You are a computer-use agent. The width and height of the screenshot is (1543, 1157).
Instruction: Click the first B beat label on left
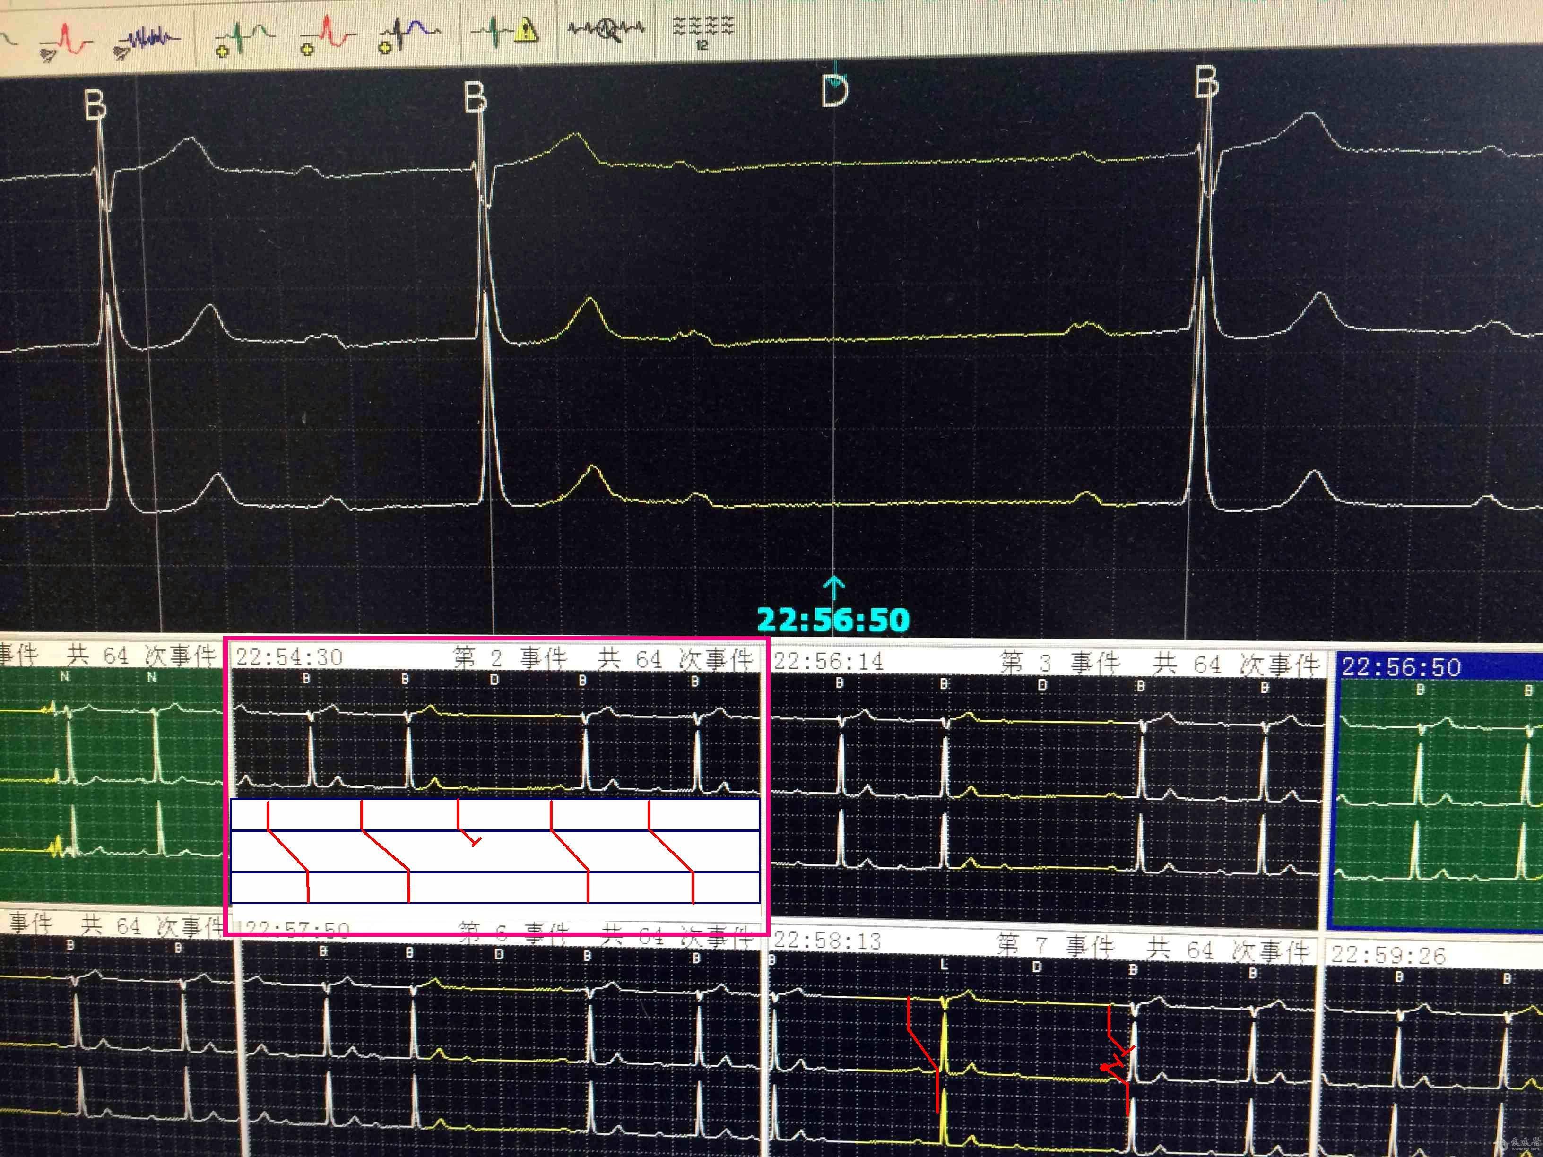click(95, 104)
